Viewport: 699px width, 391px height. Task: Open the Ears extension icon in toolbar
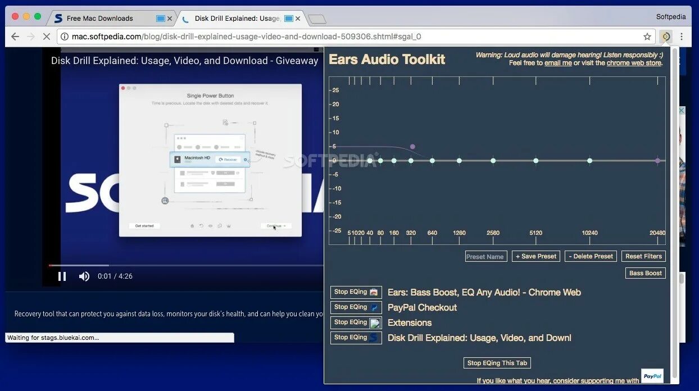point(666,37)
